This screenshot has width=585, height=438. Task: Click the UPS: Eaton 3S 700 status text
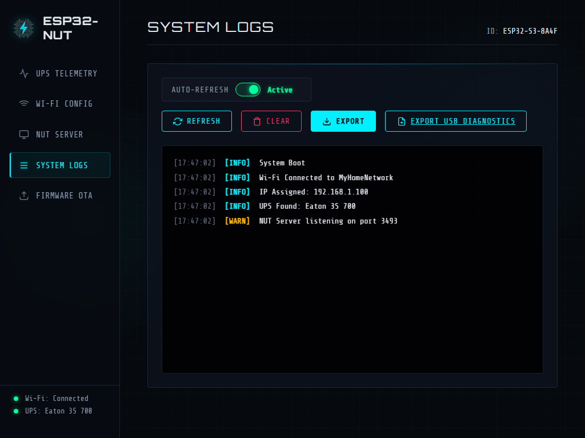[x=59, y=411]
